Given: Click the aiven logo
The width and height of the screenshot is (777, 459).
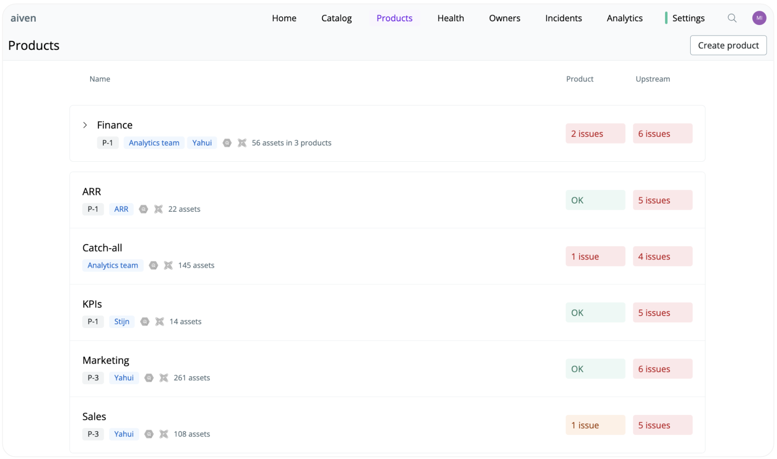Looking at the screenshot, I should [x=23, y=18].
